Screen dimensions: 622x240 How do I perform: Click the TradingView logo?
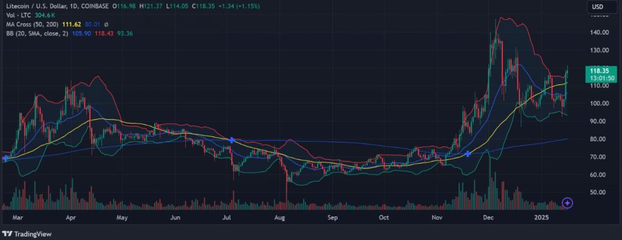pyautogui.click(x=27, y=234)
